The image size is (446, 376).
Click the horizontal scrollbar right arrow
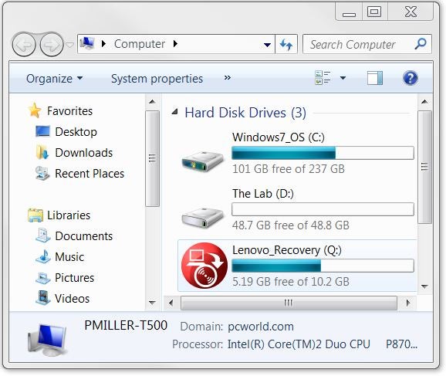click(408, 303)
